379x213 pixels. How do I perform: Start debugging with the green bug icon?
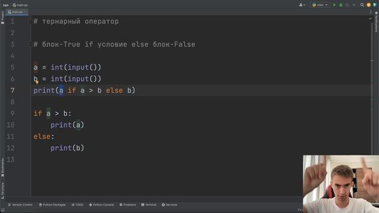(341, 5)
